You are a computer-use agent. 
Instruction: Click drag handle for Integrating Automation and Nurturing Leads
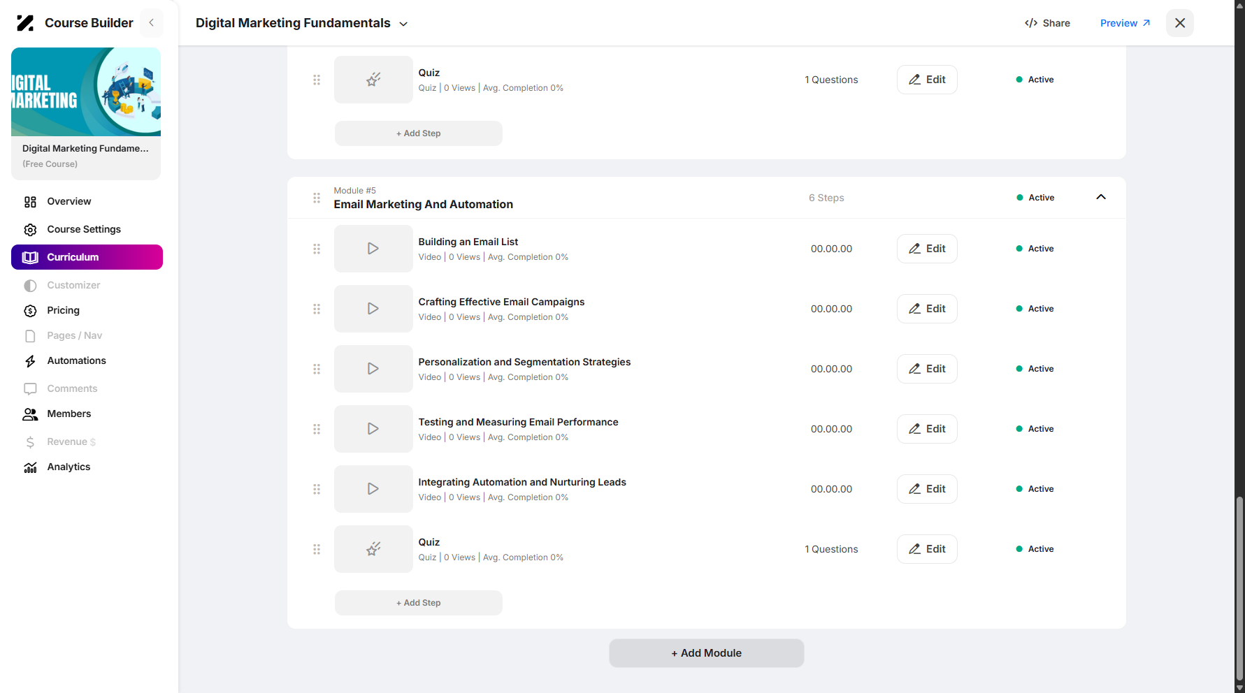point(317,489)
